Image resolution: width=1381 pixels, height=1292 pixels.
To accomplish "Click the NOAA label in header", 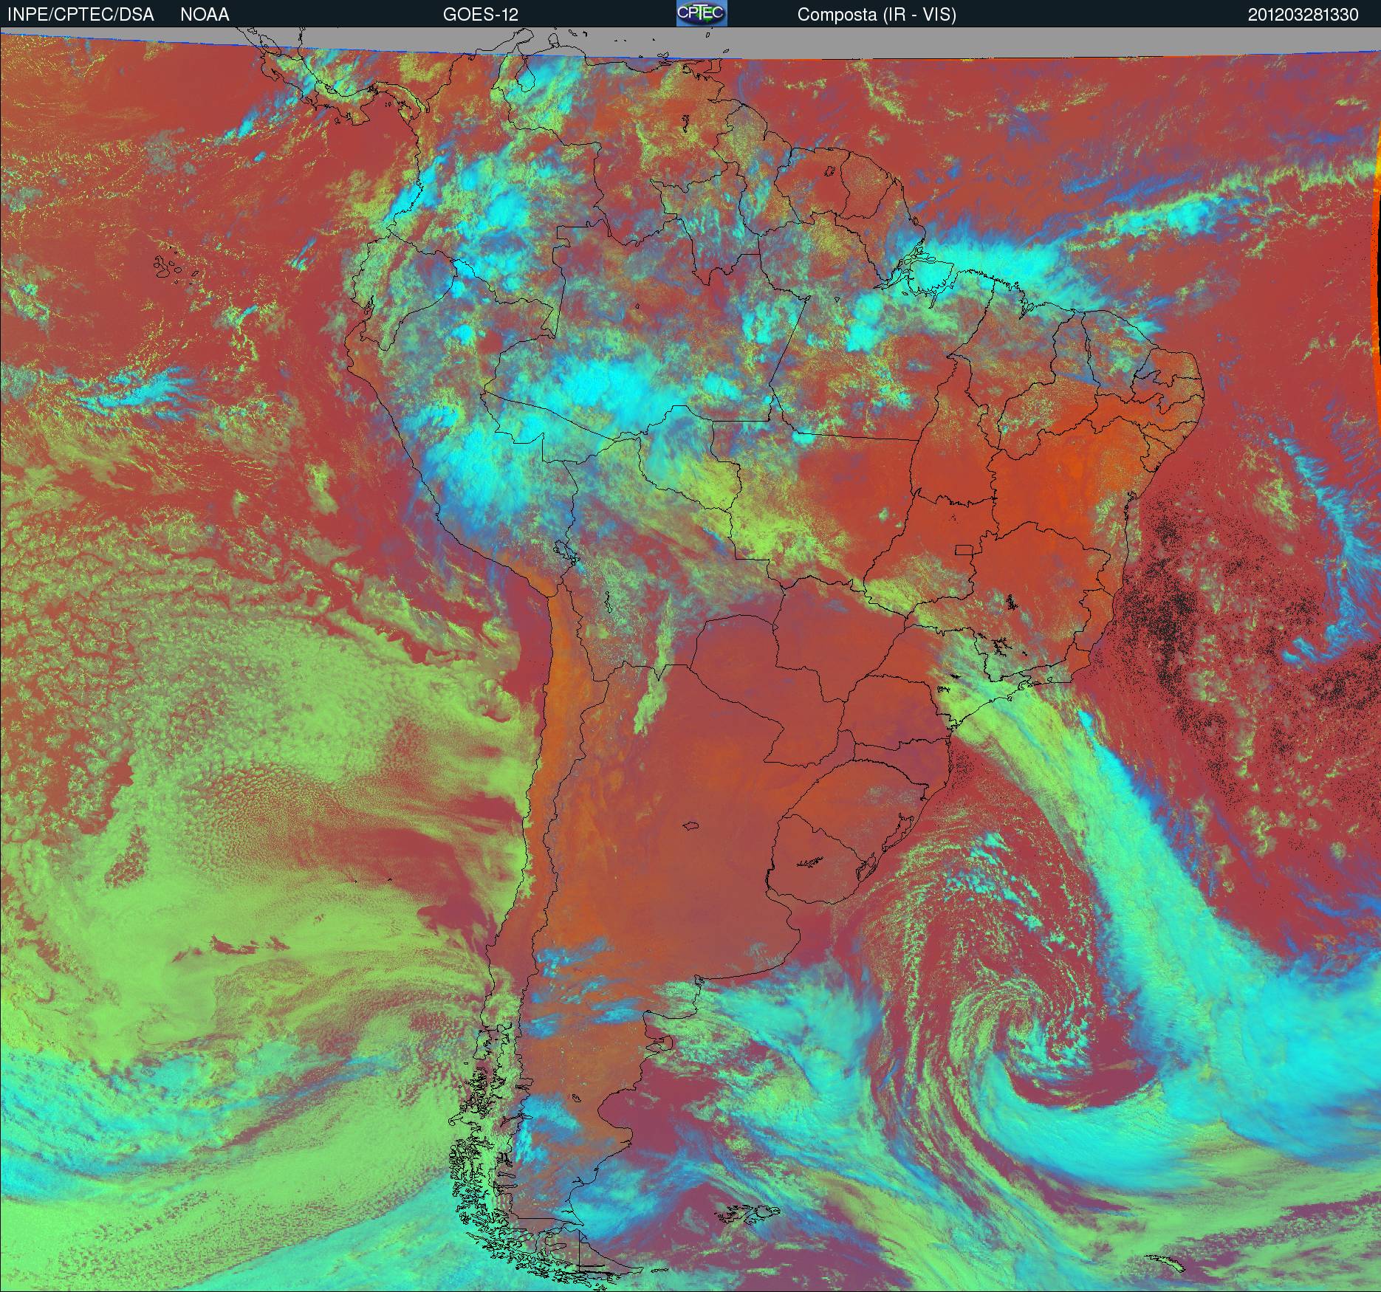I will pyautogui.click(x=205, y=15).
